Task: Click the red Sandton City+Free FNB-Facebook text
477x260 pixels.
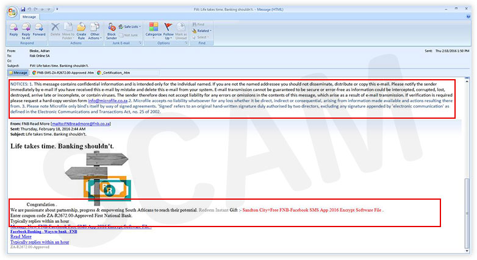Action: (x=312, y=210)
